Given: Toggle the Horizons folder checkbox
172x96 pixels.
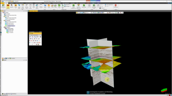Looking at the screenshot, I should coord(6,21).
